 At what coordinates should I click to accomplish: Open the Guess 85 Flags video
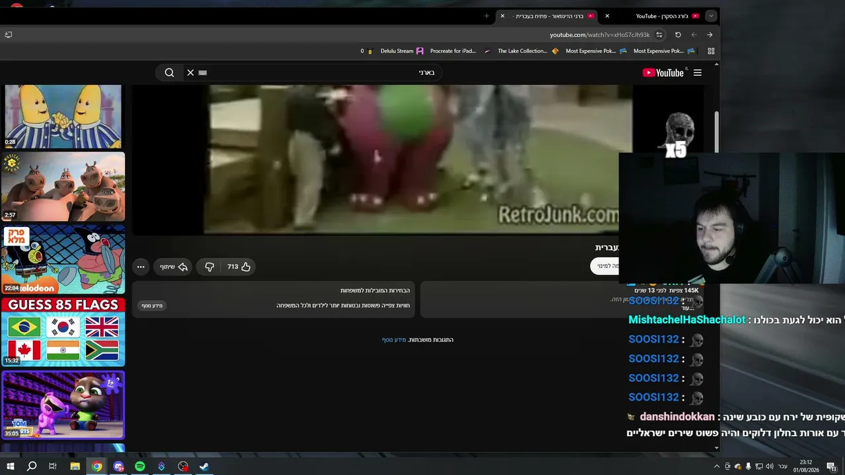pos(63,332)
